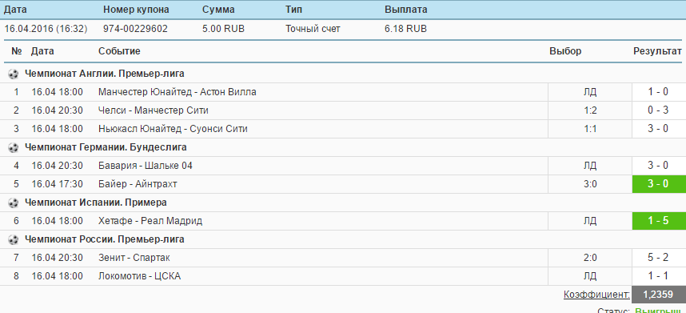Image resolution: width=686 pixels, height=313 pixels.
Task: Select coupon number 974-00229602
Action: tap(135, 29)
